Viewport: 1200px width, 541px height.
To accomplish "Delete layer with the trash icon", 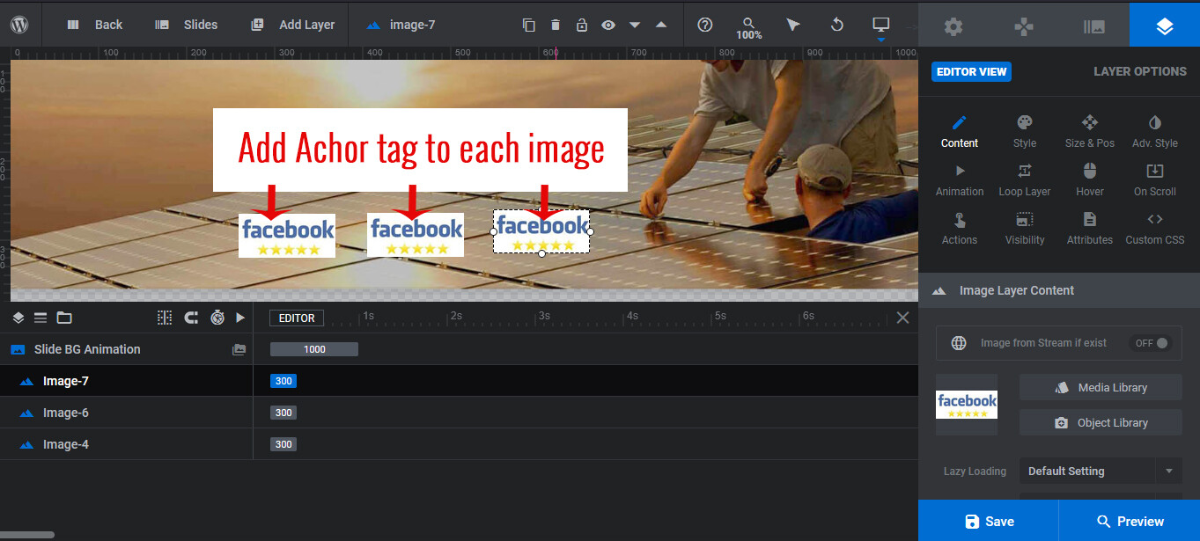I will (555, 25).
